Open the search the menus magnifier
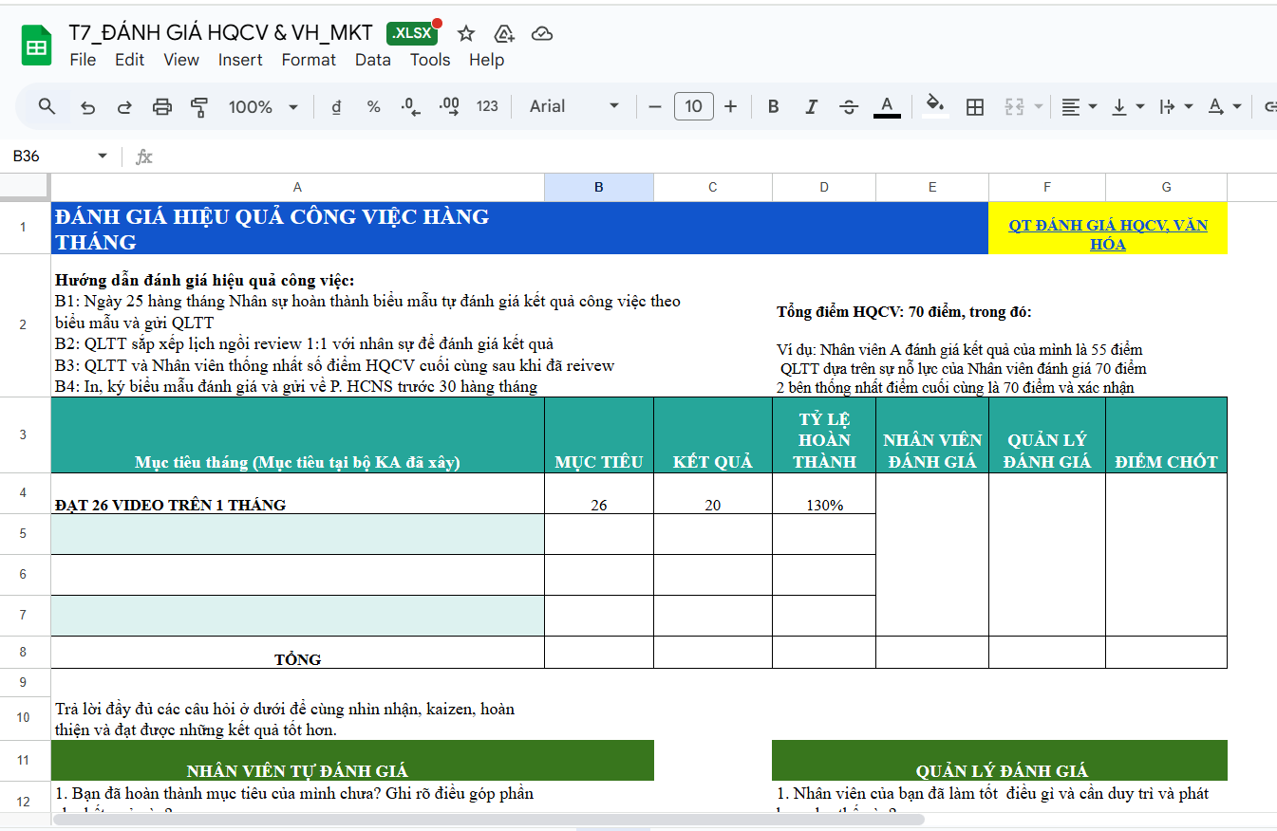The width and height of the screenshot is (1277, 831). pyautogui.click(x=47, y=106)
